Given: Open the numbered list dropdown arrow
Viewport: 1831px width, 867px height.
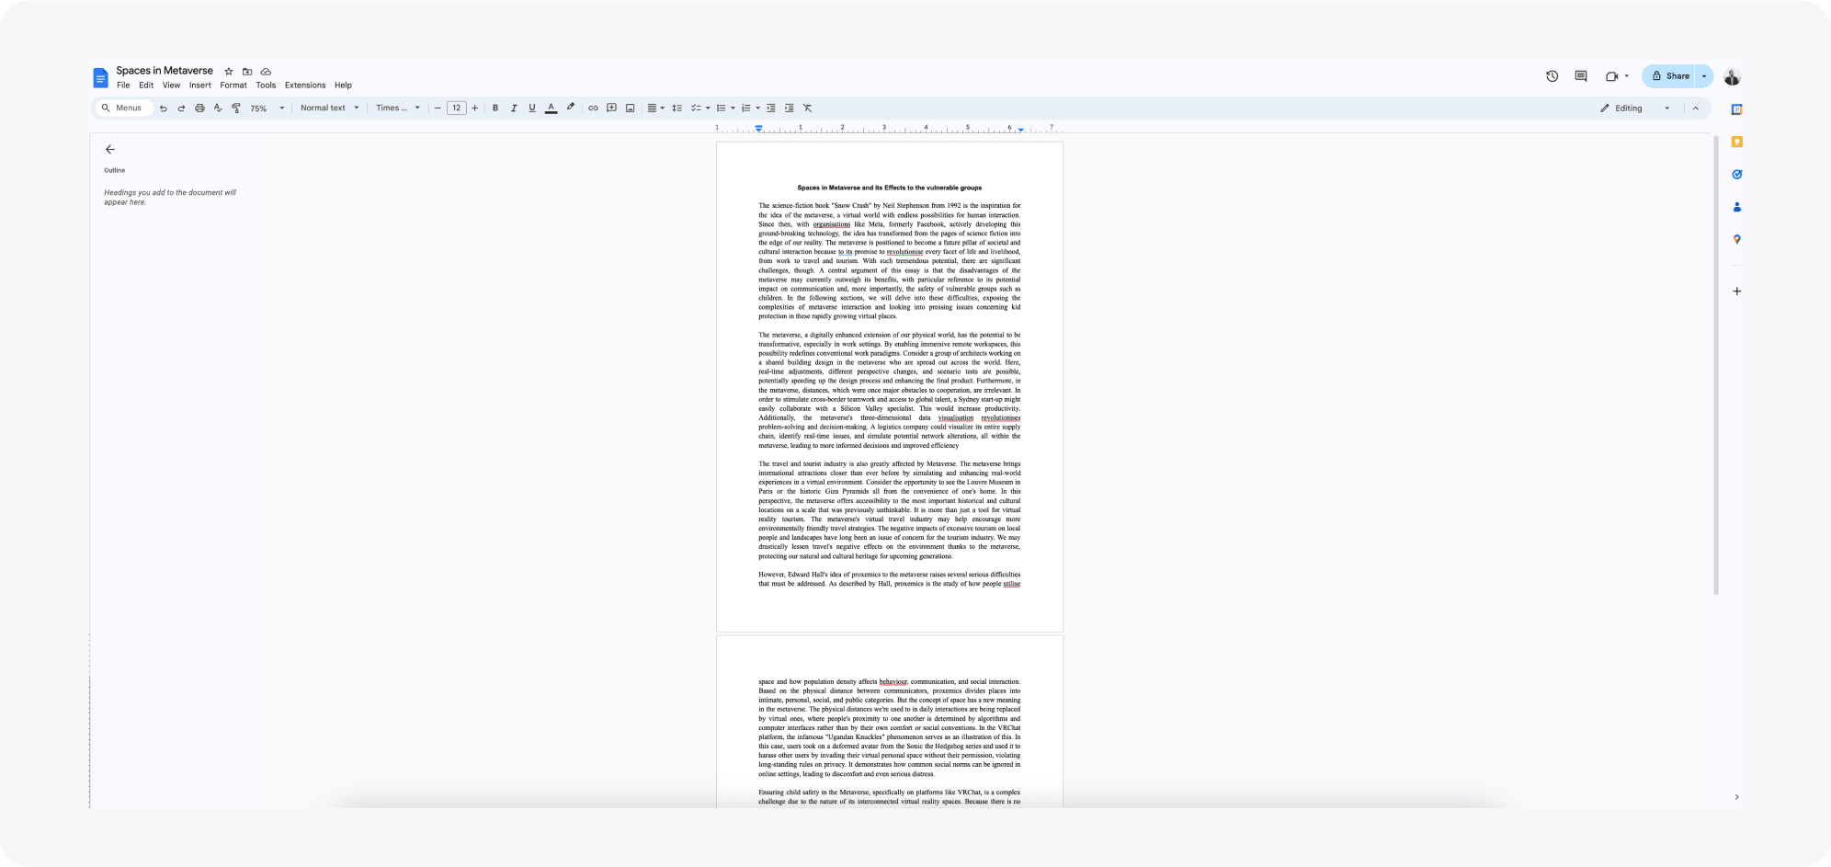Looking at the screenshot, I should (757, 108).
